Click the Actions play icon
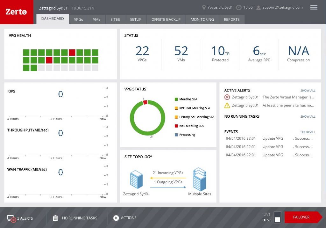Screen dimensions: 326x228 [x=116, y=218]
